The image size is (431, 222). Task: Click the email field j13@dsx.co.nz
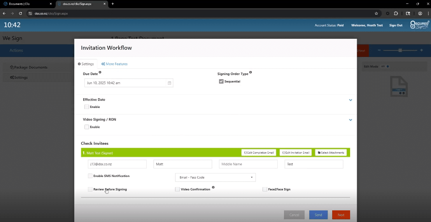point(117,164)
